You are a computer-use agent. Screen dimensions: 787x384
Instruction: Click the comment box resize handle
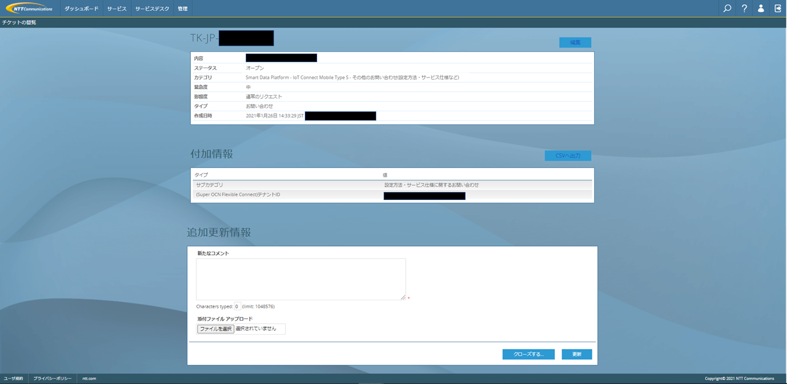403,297
